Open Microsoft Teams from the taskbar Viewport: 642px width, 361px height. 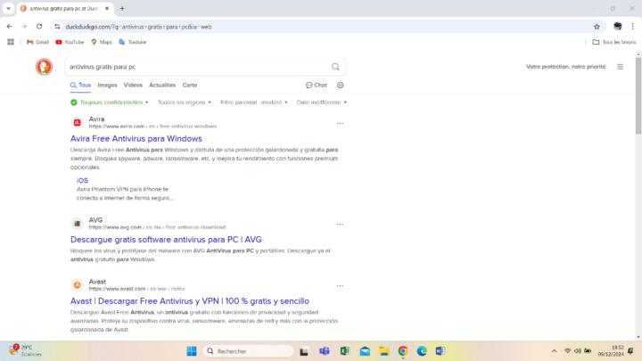(x=325, y=351)
